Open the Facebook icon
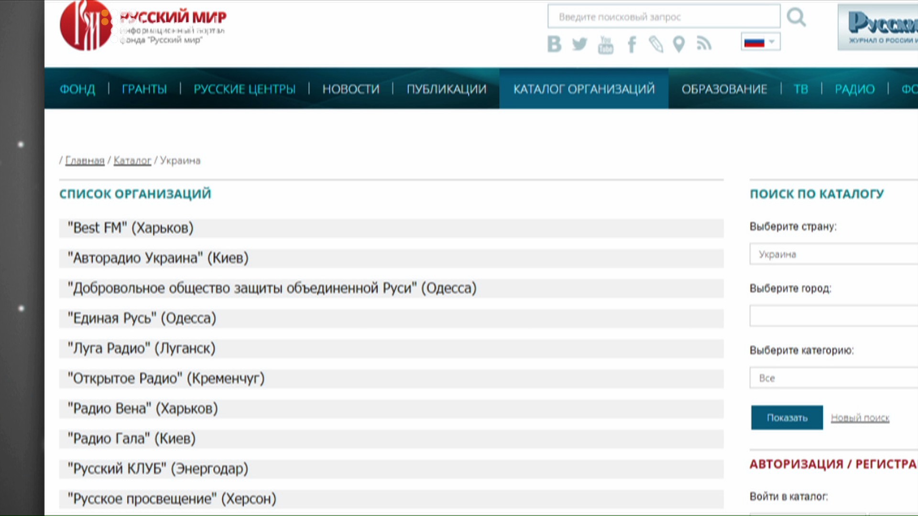This screenshot has width=918, height=516. click(632, 44)
